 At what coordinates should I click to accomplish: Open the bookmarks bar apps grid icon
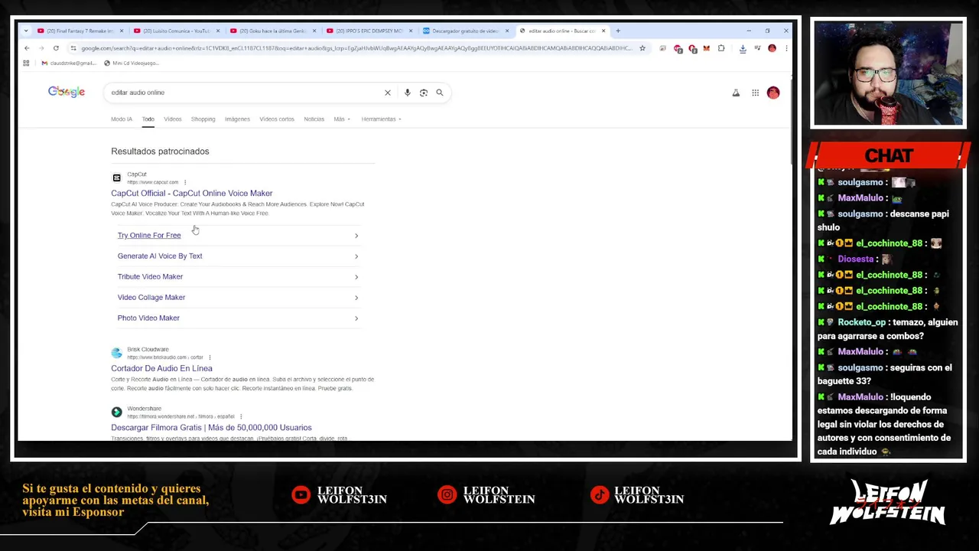pos(27,63)
